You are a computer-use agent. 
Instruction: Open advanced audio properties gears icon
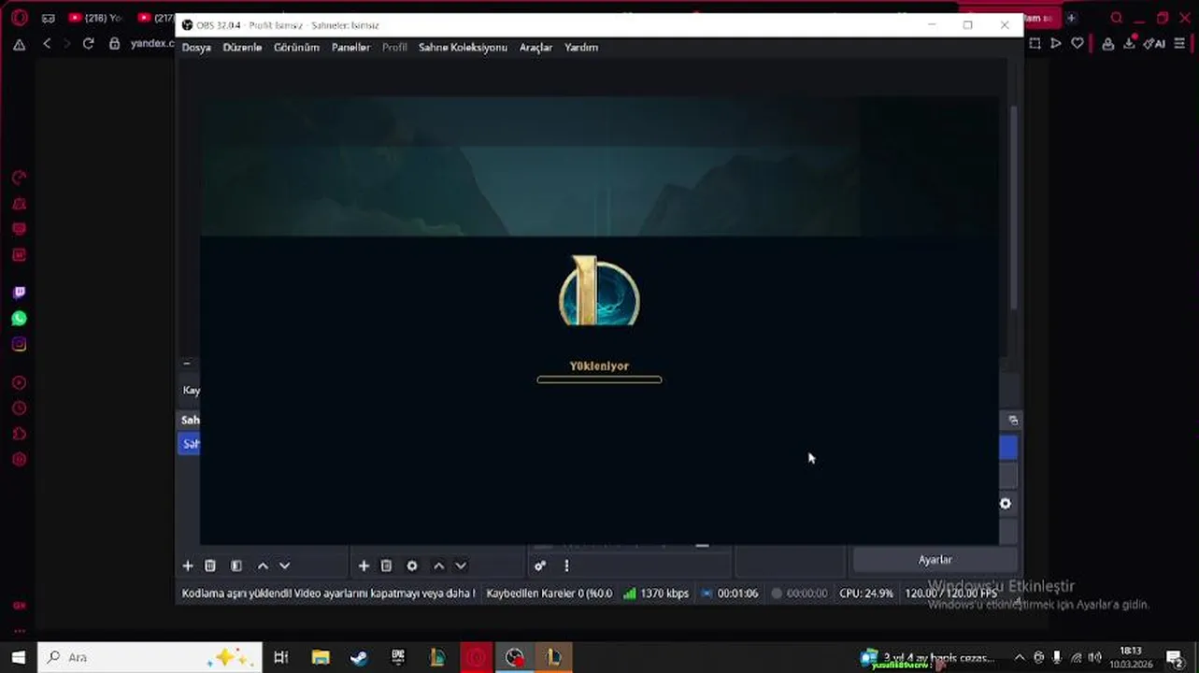point(540,566)
